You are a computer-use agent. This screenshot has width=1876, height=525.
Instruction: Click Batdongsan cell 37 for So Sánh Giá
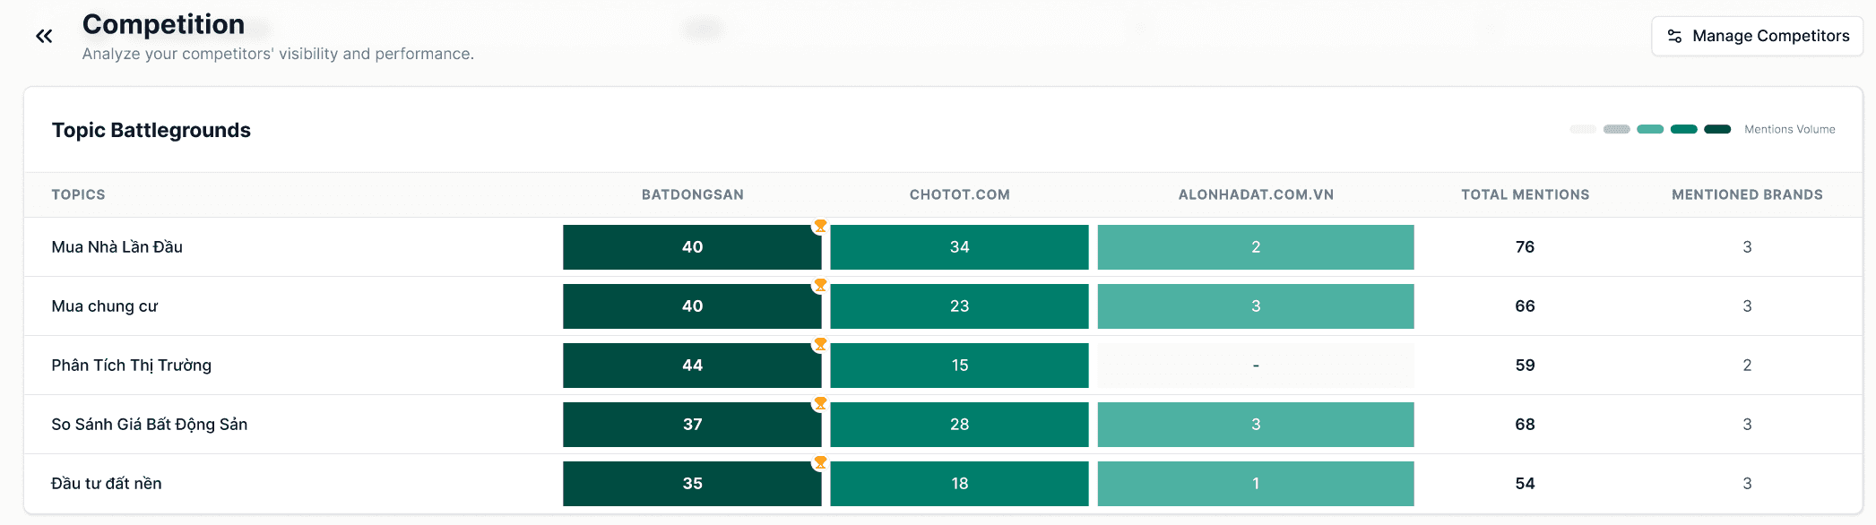point(692,425)
